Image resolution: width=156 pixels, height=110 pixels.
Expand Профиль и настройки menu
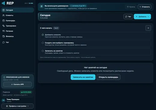pos(17,106)
